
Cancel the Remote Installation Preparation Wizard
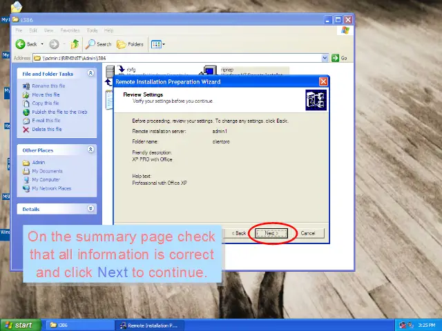[307, 233]
